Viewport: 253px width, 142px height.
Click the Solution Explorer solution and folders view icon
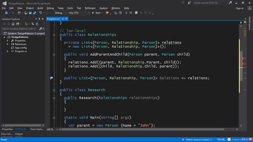tap(17, 24)
